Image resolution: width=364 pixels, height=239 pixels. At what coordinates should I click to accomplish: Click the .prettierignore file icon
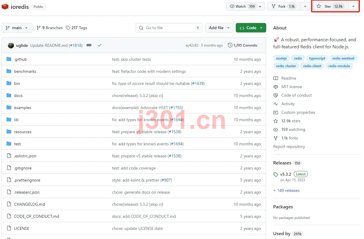coord(9,180)
